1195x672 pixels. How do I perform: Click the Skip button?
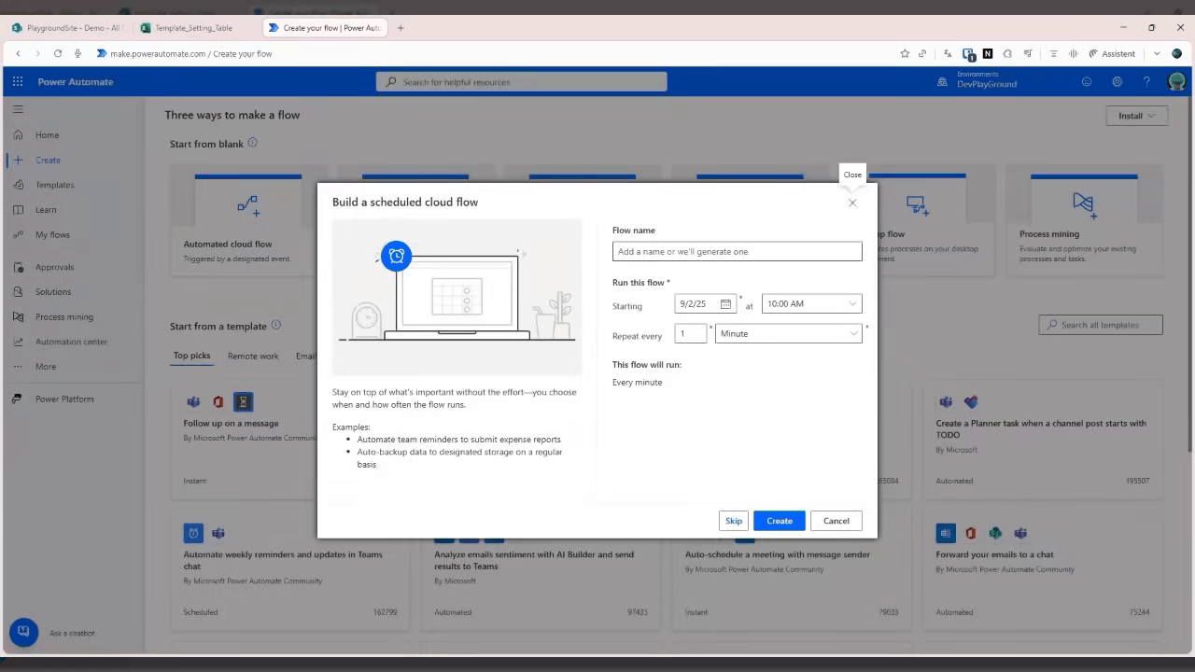pos(734,521)
